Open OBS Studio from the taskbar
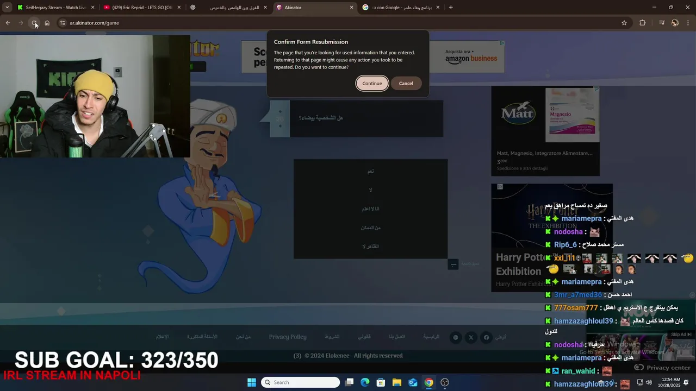Viewport: 696px width, 391px height. (445, 382)
